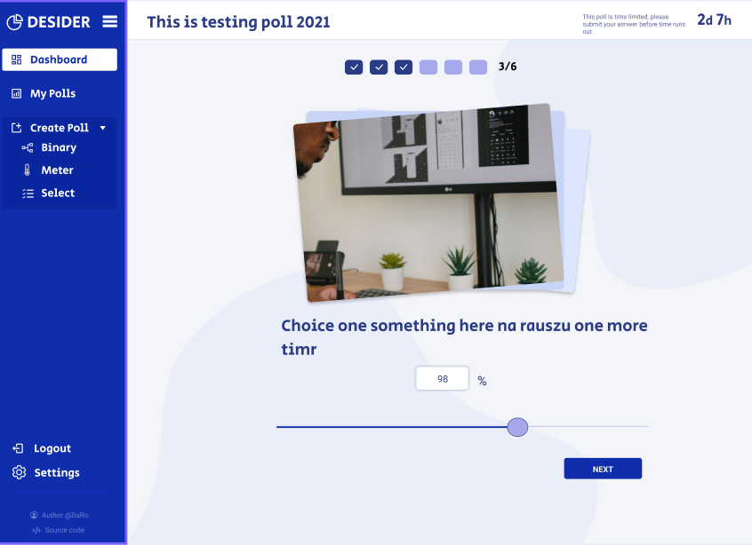Screen dimensions: 752x545
Task: Click the Create Poll plus-document icon
Action: 16,128
